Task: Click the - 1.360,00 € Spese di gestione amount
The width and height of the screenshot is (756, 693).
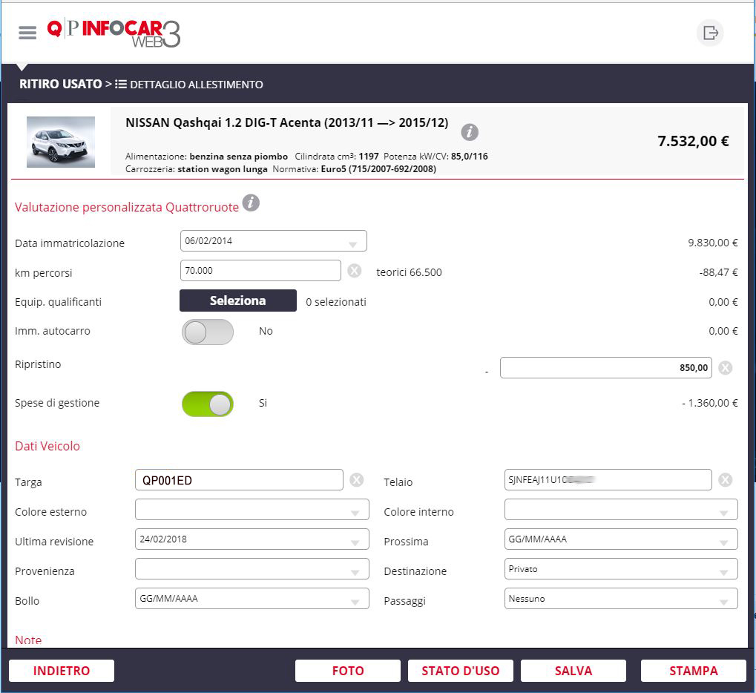Action: point(710,403)
